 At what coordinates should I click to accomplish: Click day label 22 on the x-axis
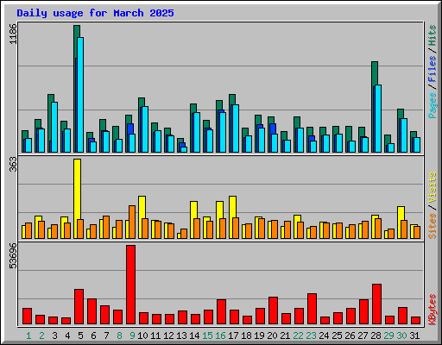[x=298, y=336]
